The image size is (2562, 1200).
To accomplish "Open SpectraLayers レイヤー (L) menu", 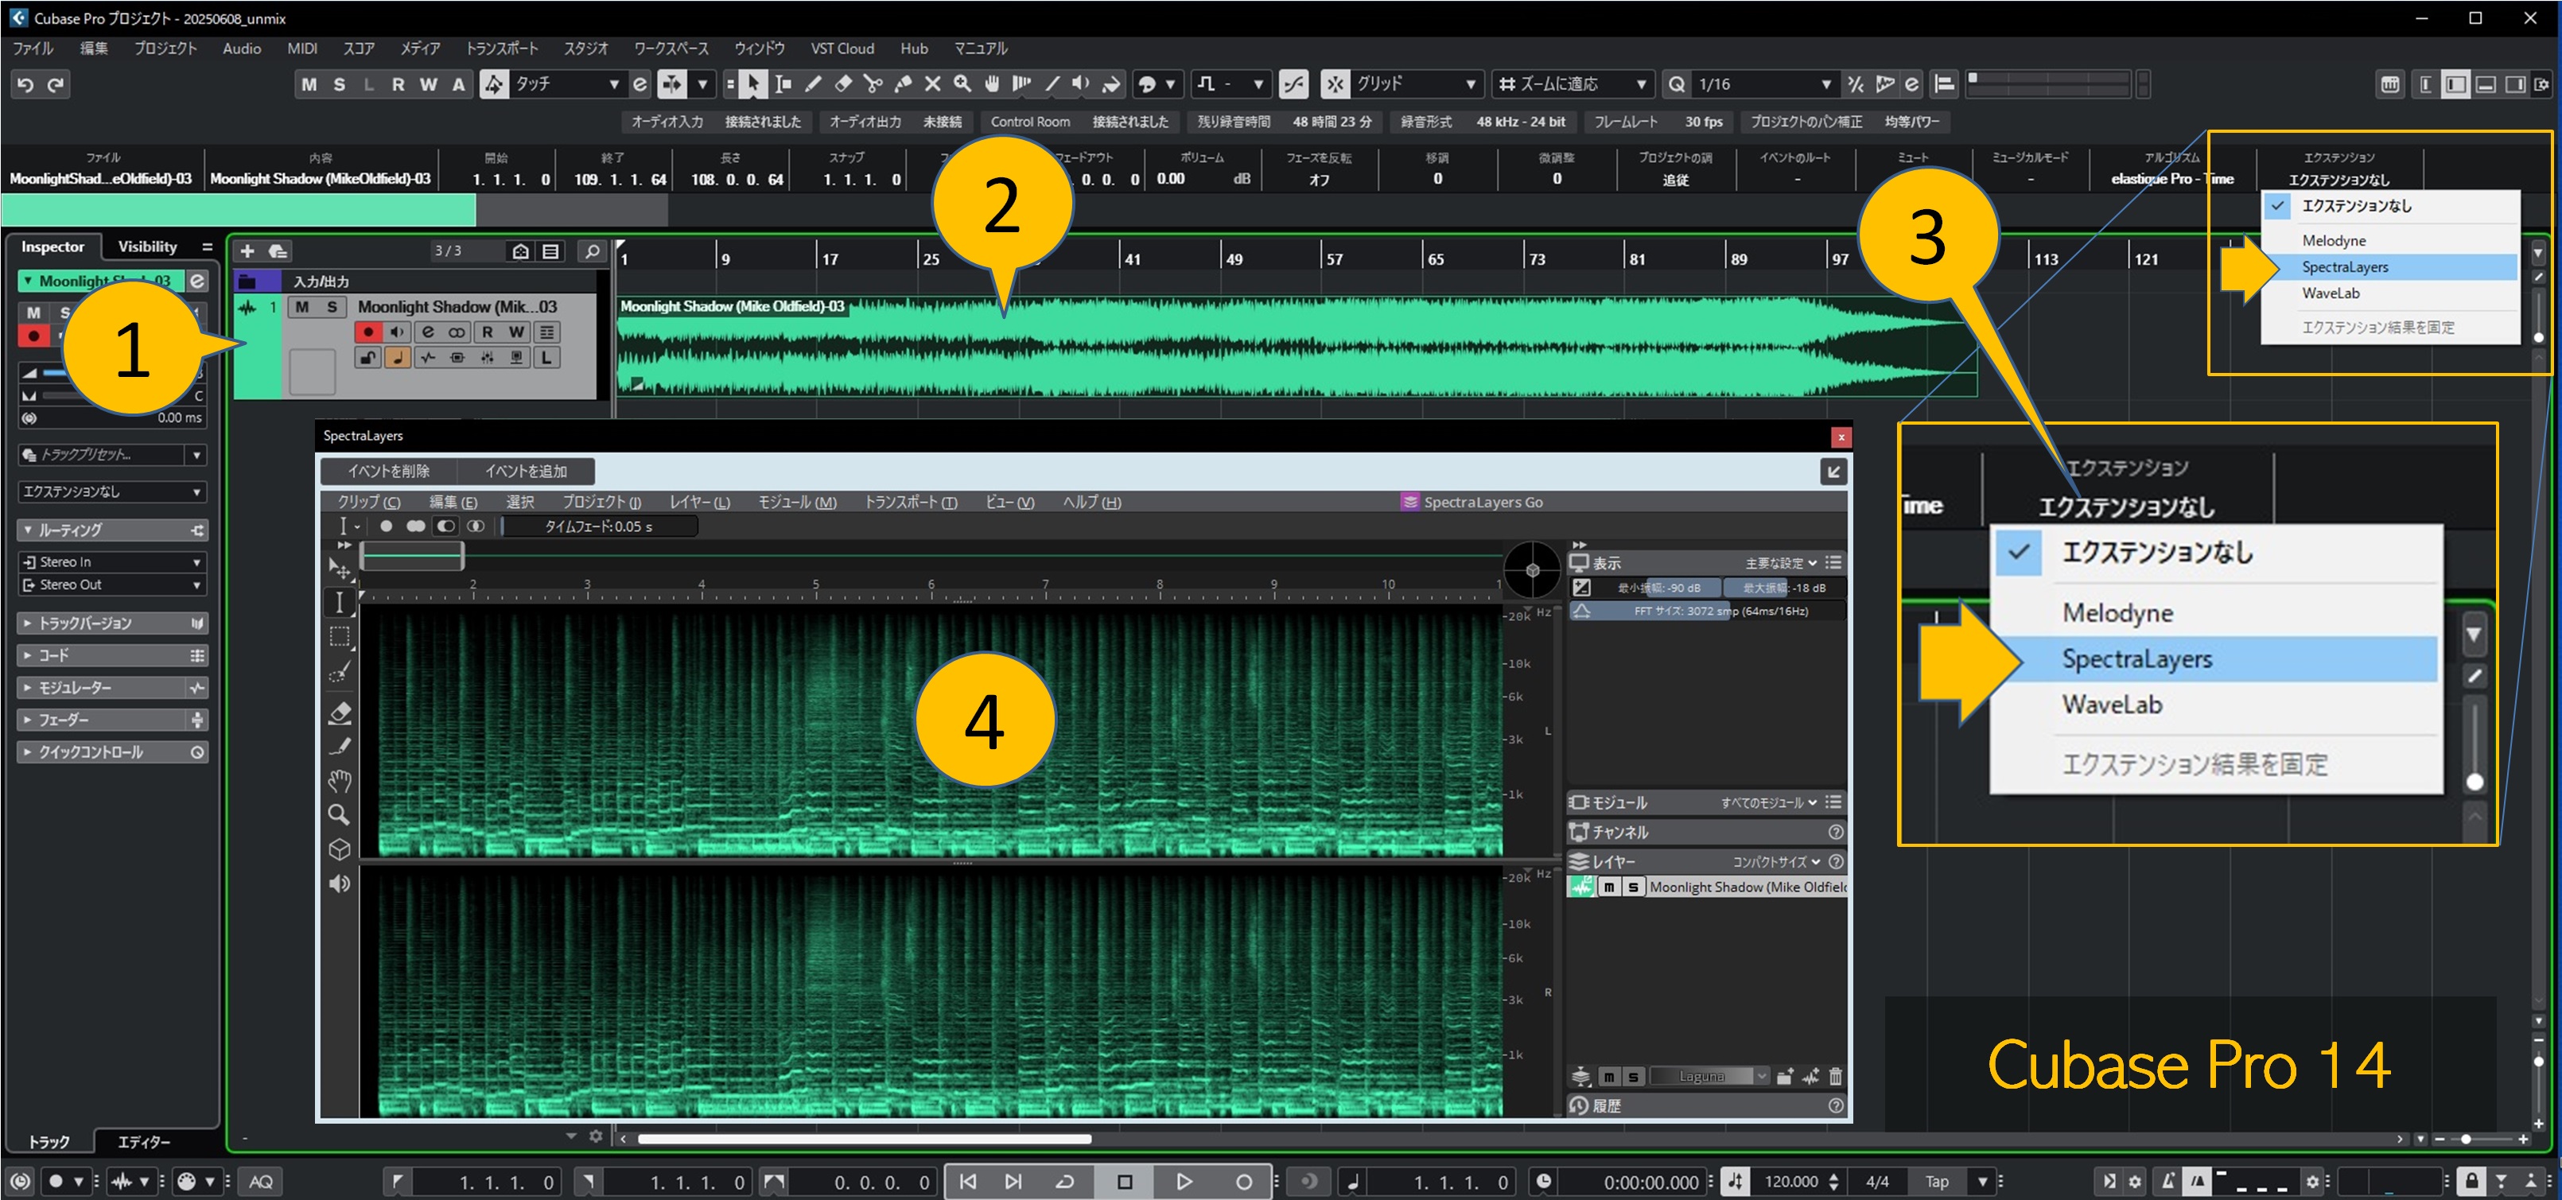I will (x=699, y=502).
